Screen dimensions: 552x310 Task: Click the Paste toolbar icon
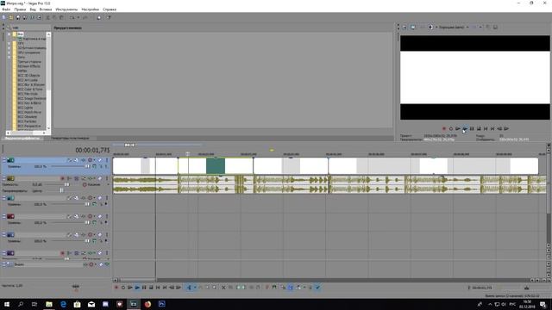(61, 17)
